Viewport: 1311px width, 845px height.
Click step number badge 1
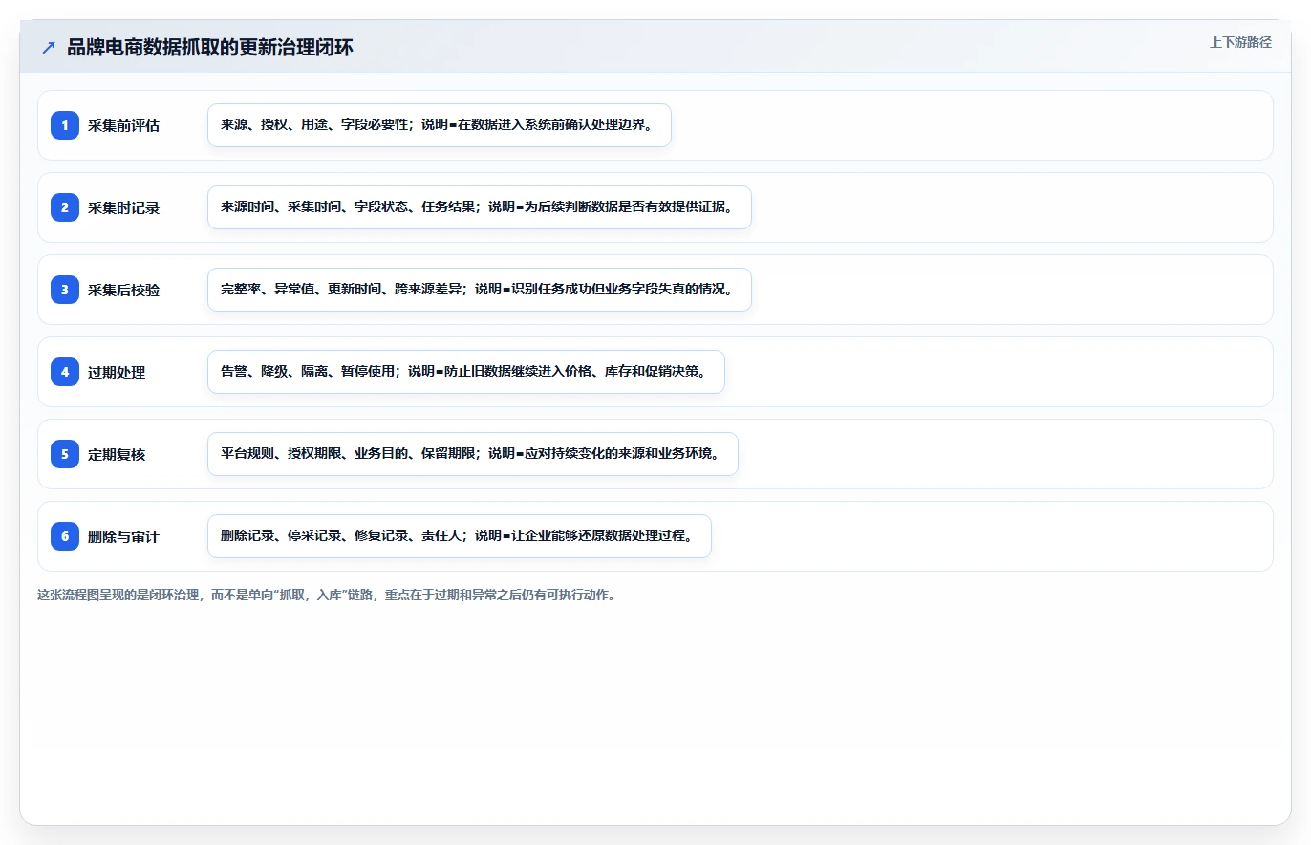65,125
